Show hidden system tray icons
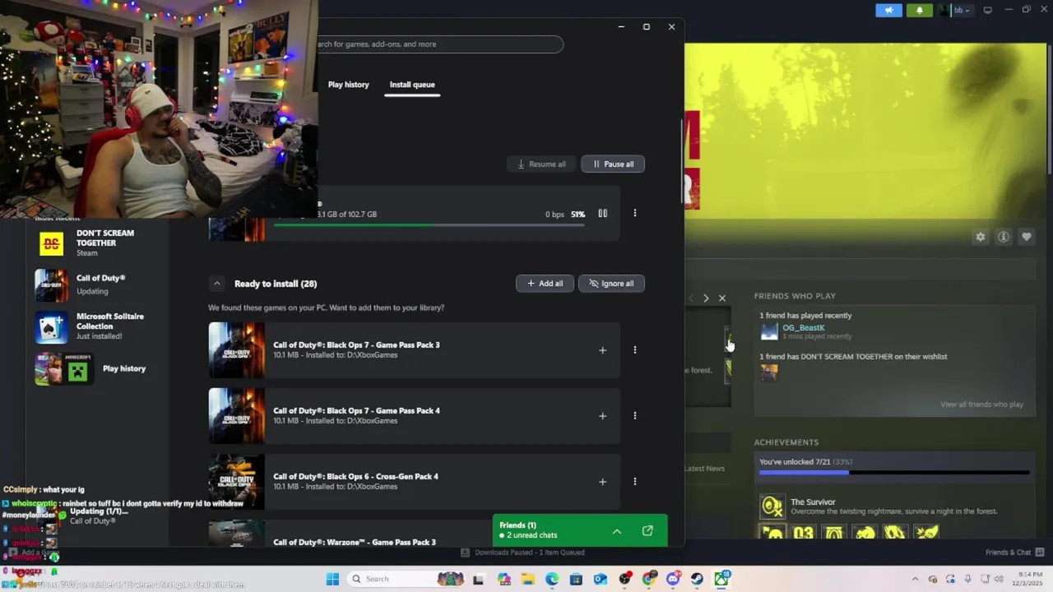The width and height of the screenshot is (1053, 592). (915, 579)
